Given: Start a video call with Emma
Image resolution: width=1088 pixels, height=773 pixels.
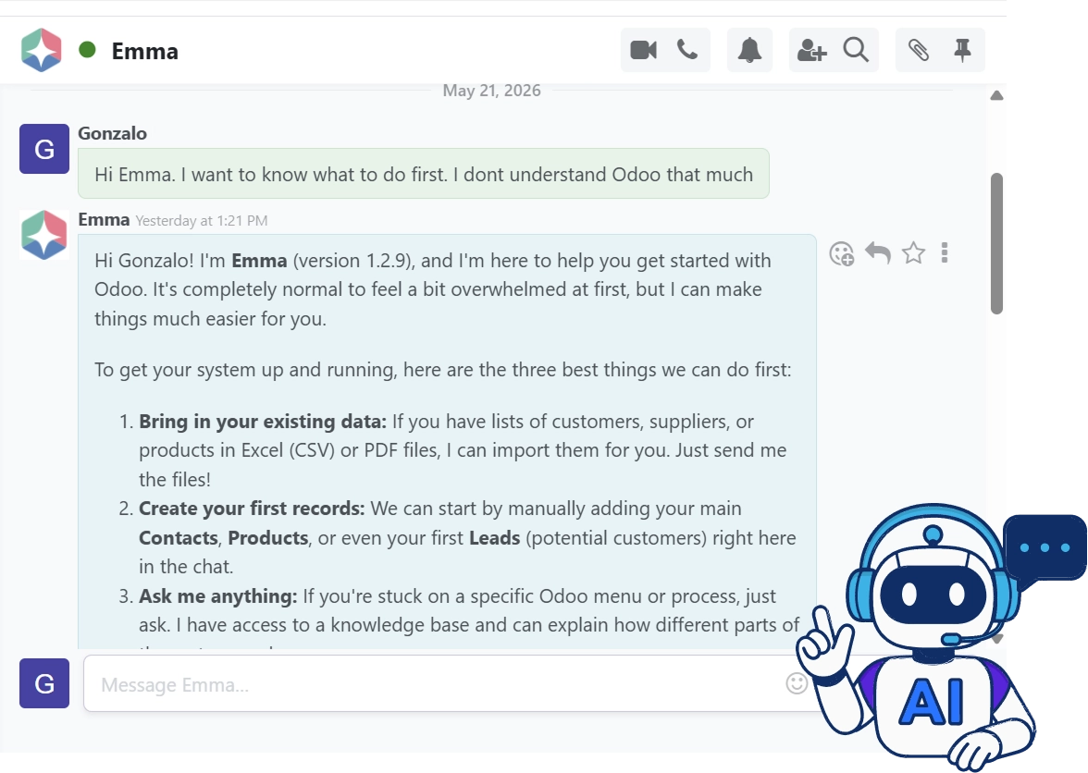Looking at the screenshot, I should coord(643,50).
